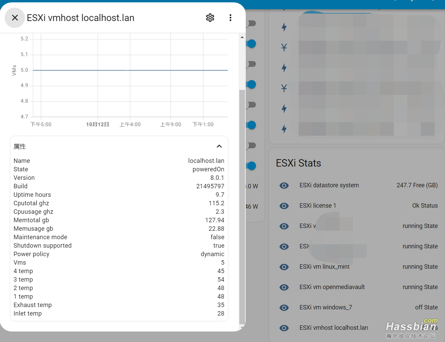This screenshot has height=342, width=445.
Task: Select the Inlet temp label
Action: [27, 313]
